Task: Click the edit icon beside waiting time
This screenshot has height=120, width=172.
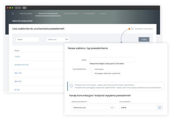Action: 160,108
